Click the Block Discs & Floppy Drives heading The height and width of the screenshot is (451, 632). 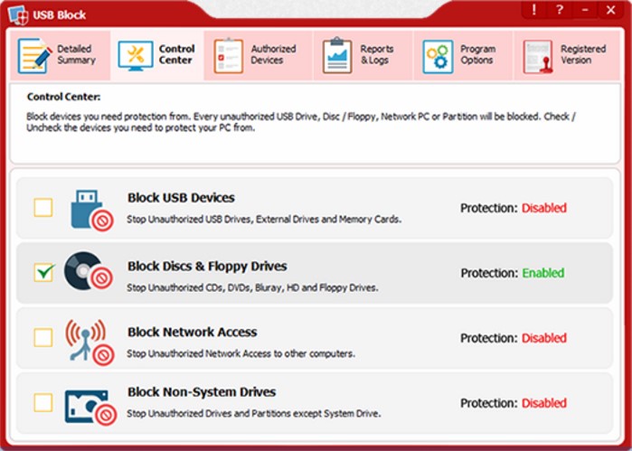207,267
